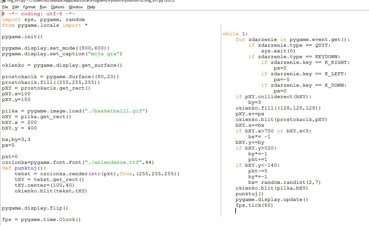Click the IDLE icon in the title bar
This screenshot has height=226, width=369.
[x=4, y=1]
